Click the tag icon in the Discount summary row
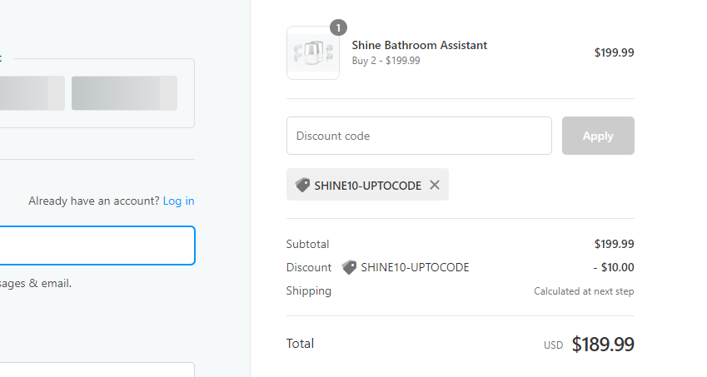Screen dimensions: 707x377 pyautogui.click(x=349, y=267)
